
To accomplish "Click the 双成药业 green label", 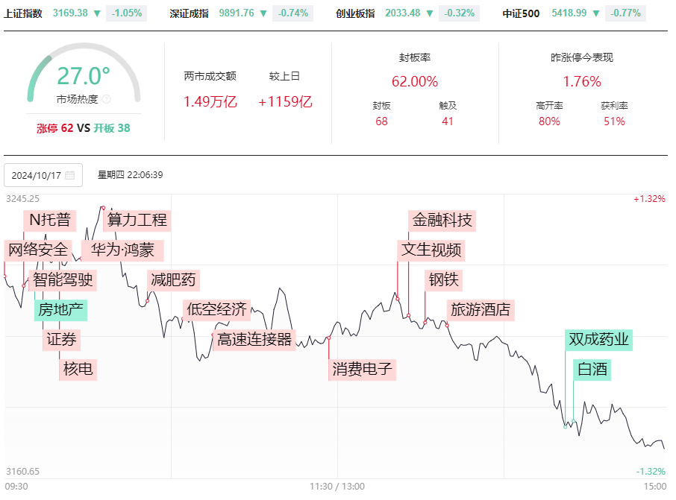I will pos(599,339).
